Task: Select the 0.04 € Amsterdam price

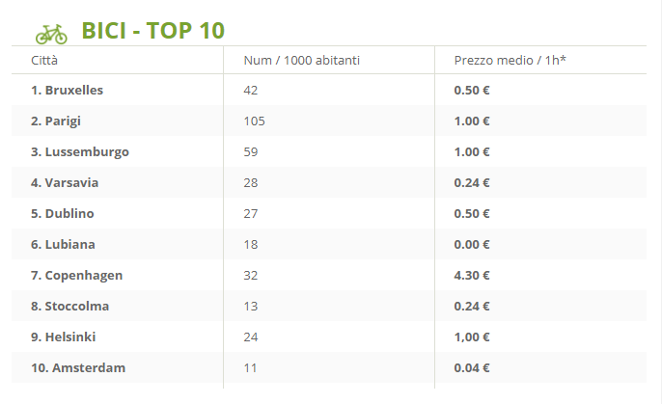Action: pyautogui.click(x=472, y=367)
